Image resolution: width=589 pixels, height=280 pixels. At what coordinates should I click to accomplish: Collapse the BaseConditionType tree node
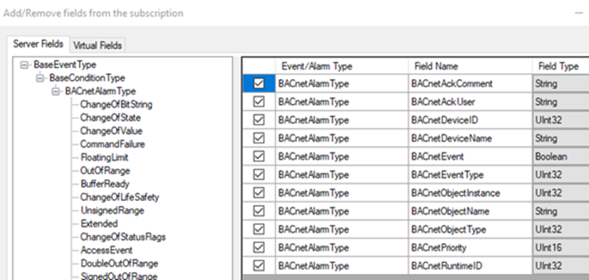(x=40, y=78)
